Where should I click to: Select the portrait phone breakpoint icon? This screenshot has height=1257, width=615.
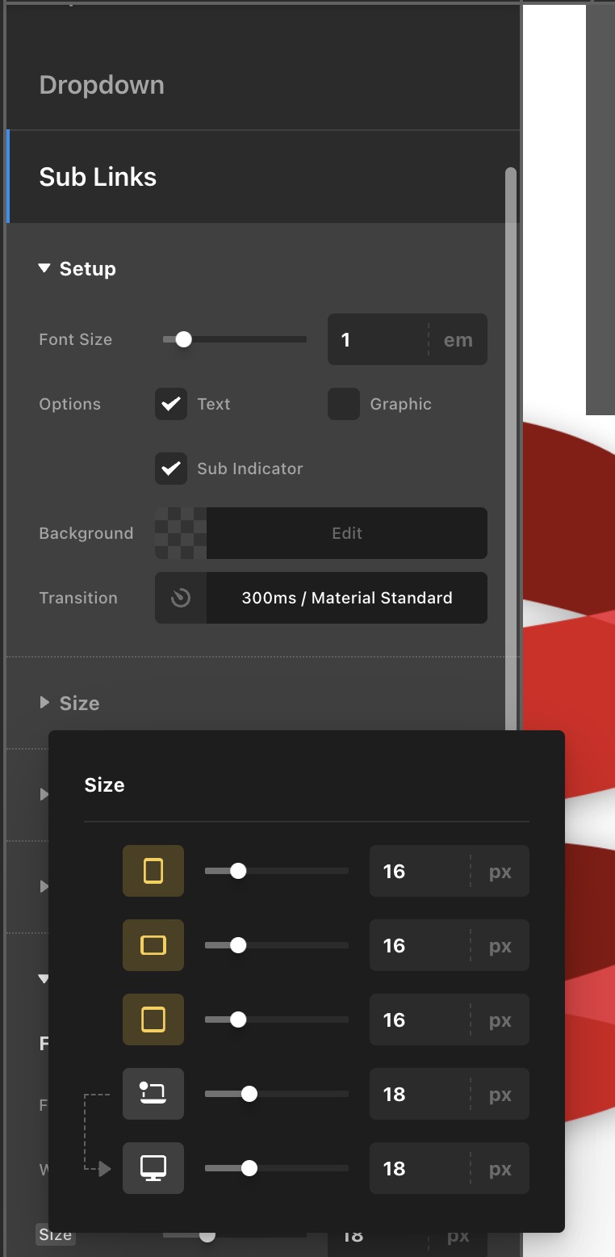pos(153,871)
